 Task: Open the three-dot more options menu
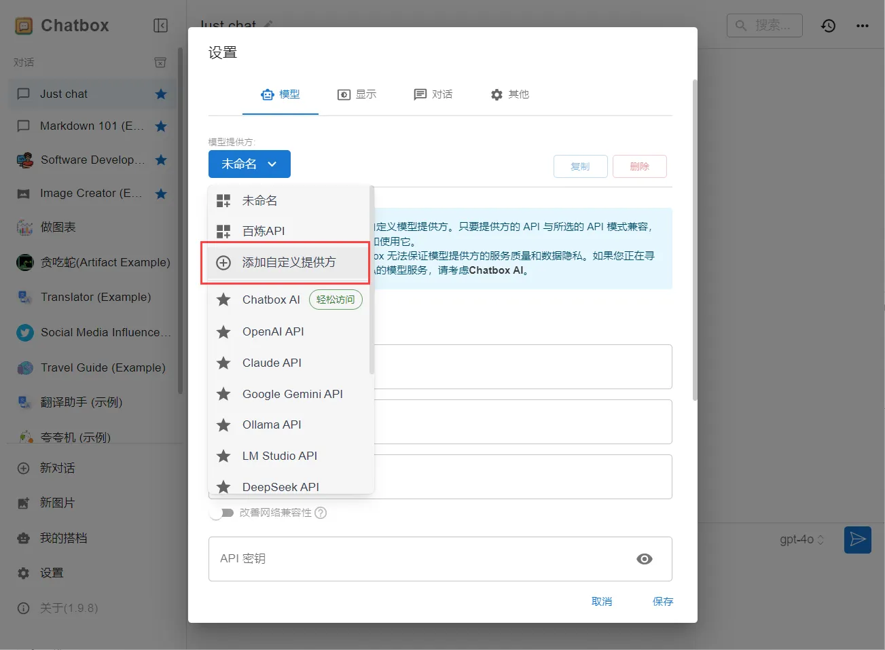(x=863, y=26)
